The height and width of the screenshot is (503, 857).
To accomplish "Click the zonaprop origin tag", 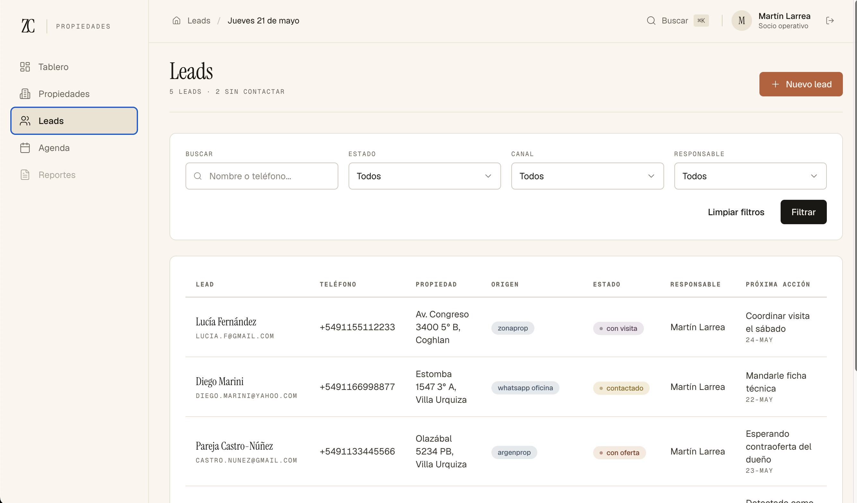I will [513, 328].
